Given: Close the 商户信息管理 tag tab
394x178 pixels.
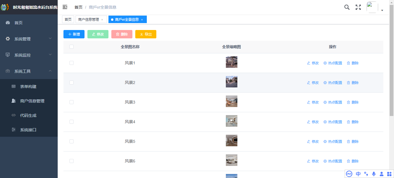Looking at the screenshot, I should coord(102,20).
